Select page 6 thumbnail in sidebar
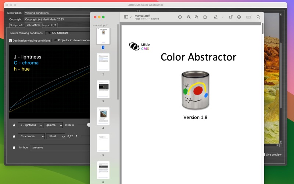Screen dimensions: 294x184 [x=103, y=170]
